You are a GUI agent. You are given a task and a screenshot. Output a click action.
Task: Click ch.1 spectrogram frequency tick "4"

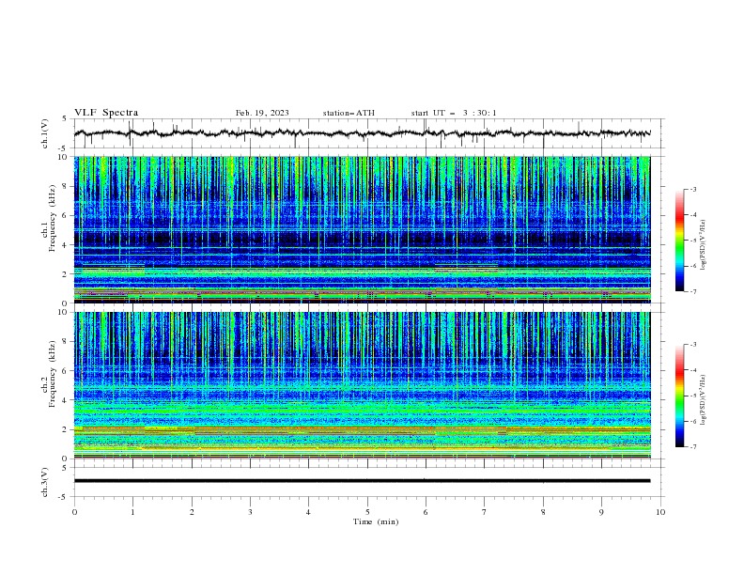[x=66, y=245]
